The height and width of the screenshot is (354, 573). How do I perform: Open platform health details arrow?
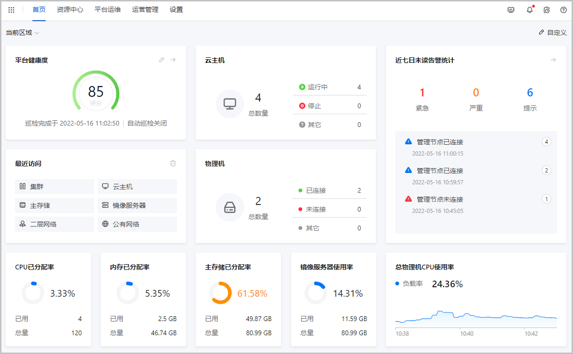[x=173, y=60]
